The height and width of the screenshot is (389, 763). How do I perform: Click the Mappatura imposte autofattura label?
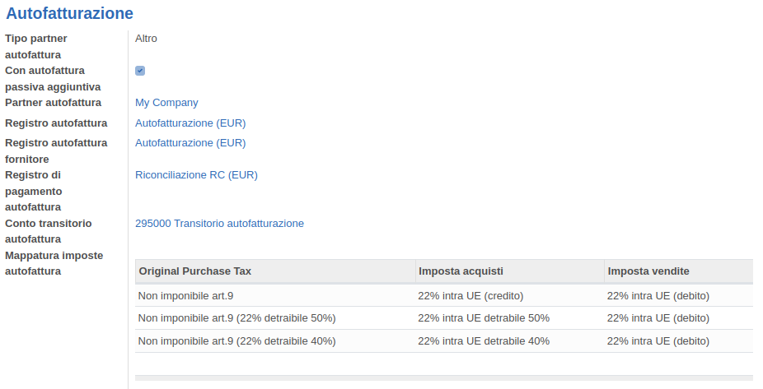pyautogui.click(x=54, y=263)
